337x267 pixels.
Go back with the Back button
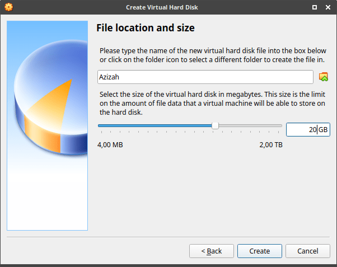pos(212,251)
